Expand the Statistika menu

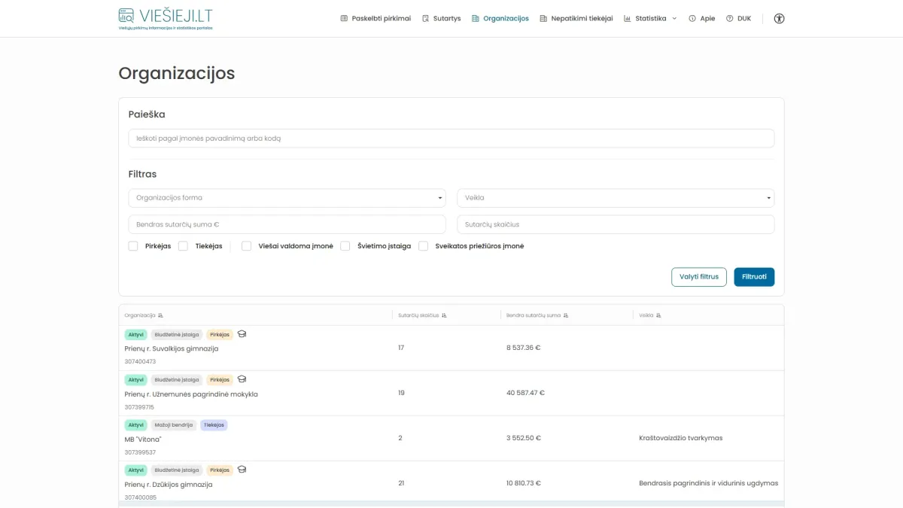point(650,19)
